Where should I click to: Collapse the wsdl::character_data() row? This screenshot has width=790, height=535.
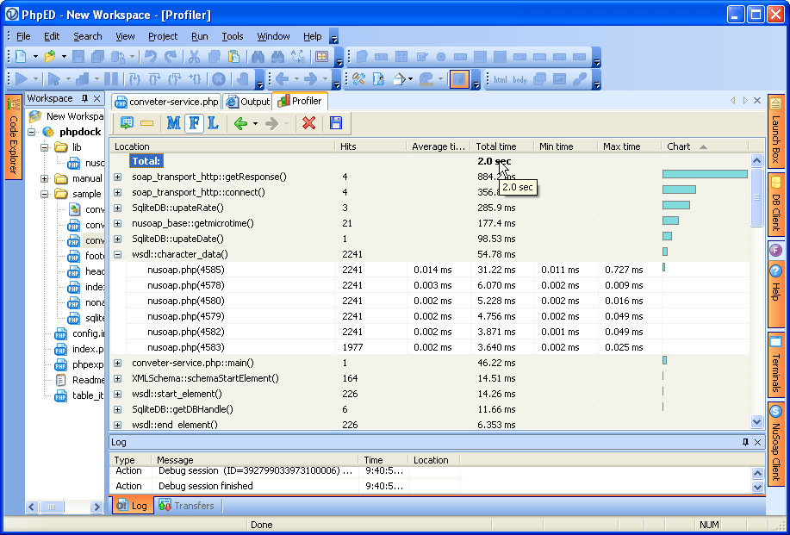[x=117, y=254]
